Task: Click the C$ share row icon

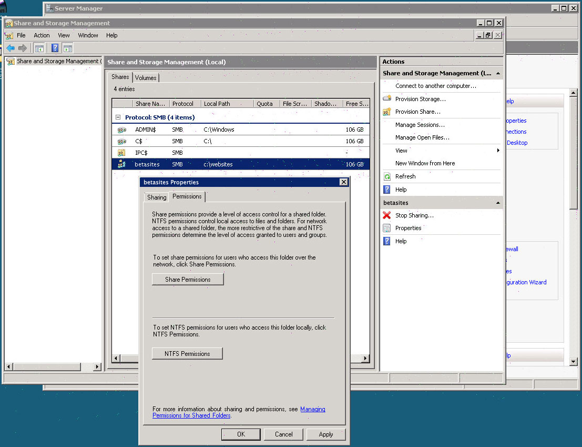Action: click(122, 141)
